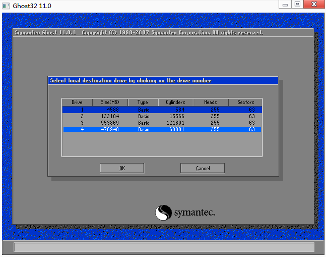Click the 476940 size cell
Image resolution: width=326 pixels, height=257 pixels.
[x=110, y=129]
